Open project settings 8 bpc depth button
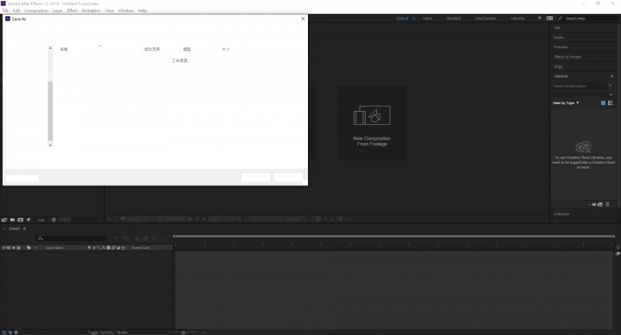Screen dimensions: 621x335 click(x=41, y=220)
